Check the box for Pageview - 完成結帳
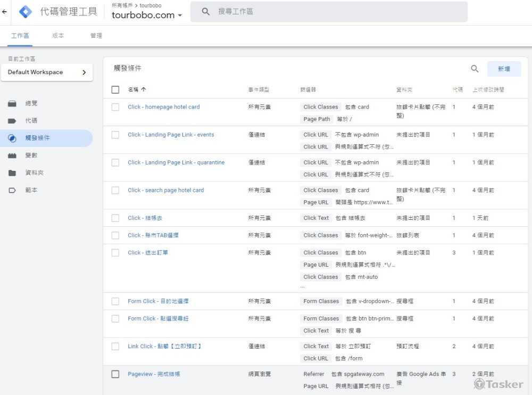The height and width of the screenshot is (395, 532). pos(115,374)
